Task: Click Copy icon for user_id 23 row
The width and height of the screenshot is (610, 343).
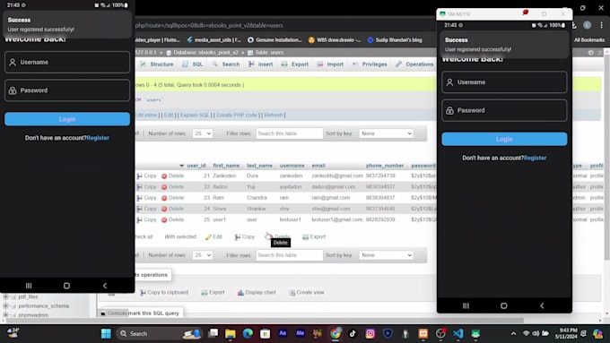Action: coord(139,198)
